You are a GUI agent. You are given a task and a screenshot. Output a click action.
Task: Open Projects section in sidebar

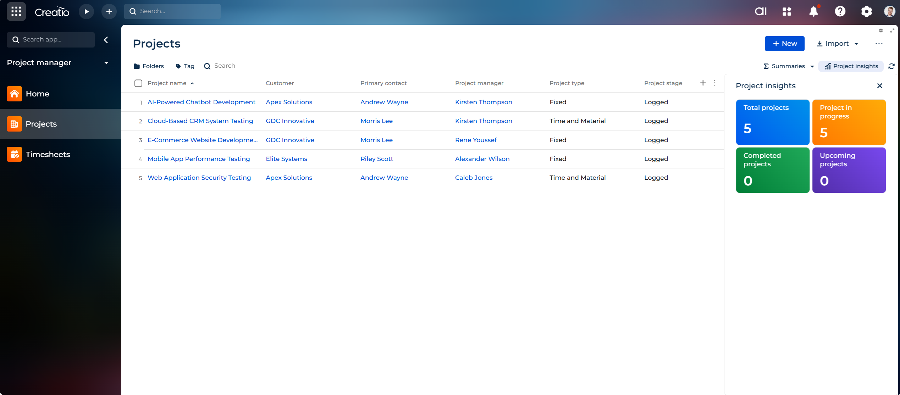click(x=41, y=124)
